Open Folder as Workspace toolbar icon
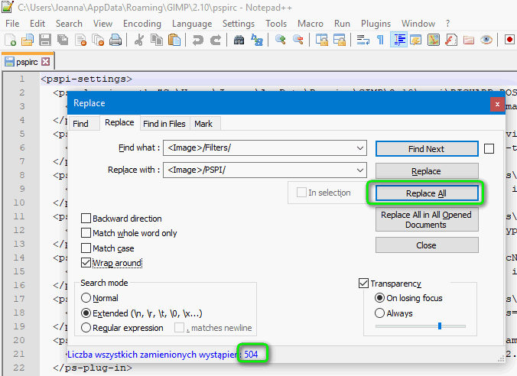 469,41
